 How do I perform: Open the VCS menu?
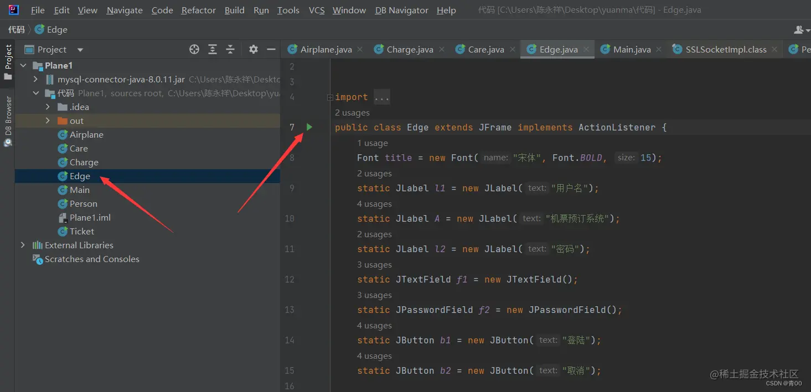click(x=317, y=10)
